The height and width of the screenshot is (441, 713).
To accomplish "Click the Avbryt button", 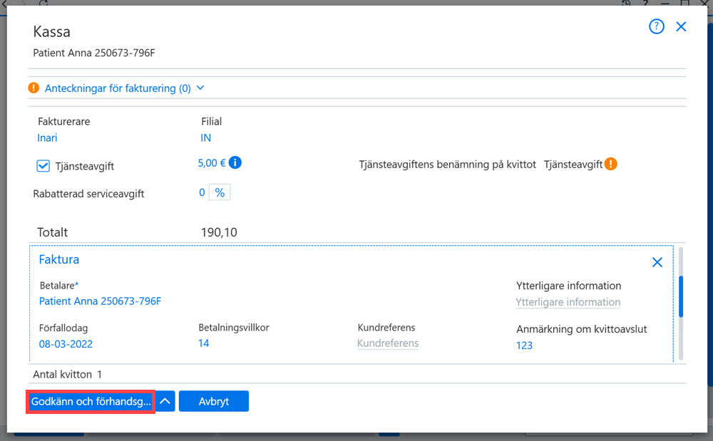I will click(214, 401).
